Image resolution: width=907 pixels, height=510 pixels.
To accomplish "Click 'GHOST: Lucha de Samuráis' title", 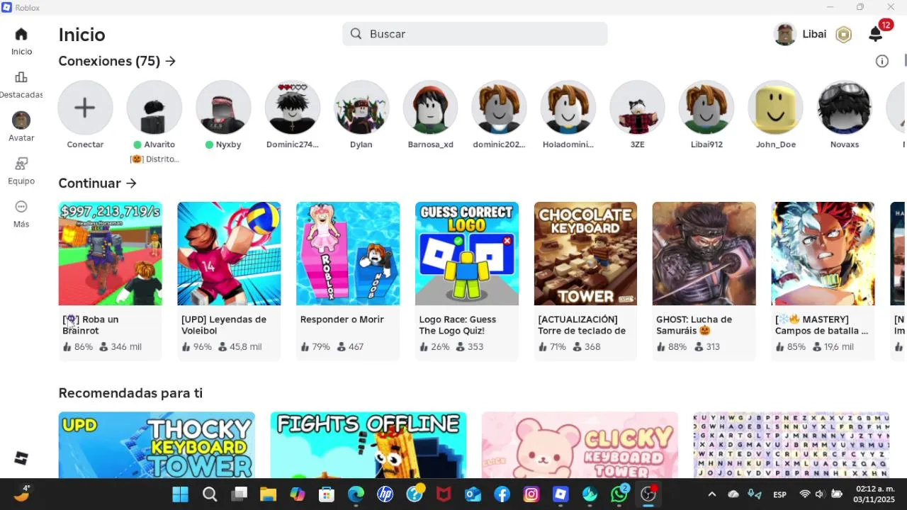I will pos(694,325).
